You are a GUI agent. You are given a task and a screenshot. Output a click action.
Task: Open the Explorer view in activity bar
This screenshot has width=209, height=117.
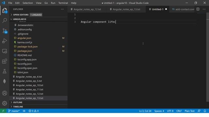click(x=5, y=10)
